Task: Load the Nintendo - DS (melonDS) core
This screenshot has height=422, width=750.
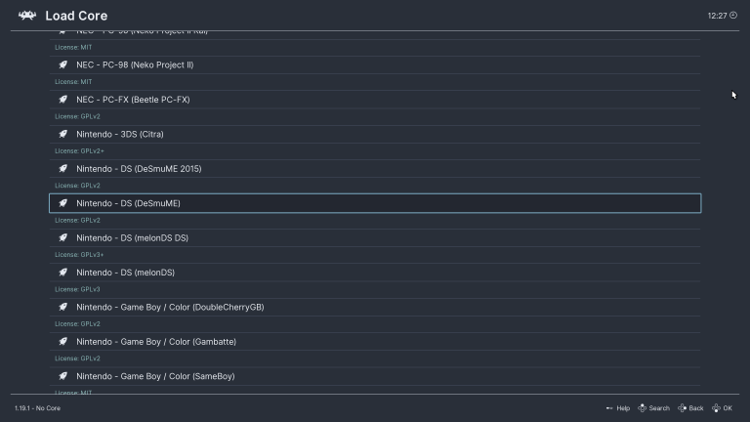Action: tap(125, 273)
